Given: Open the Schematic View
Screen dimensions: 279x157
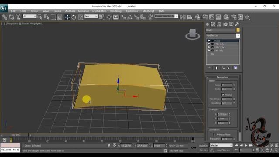Looking at the screenshot, I should click(x=218, y=17).
